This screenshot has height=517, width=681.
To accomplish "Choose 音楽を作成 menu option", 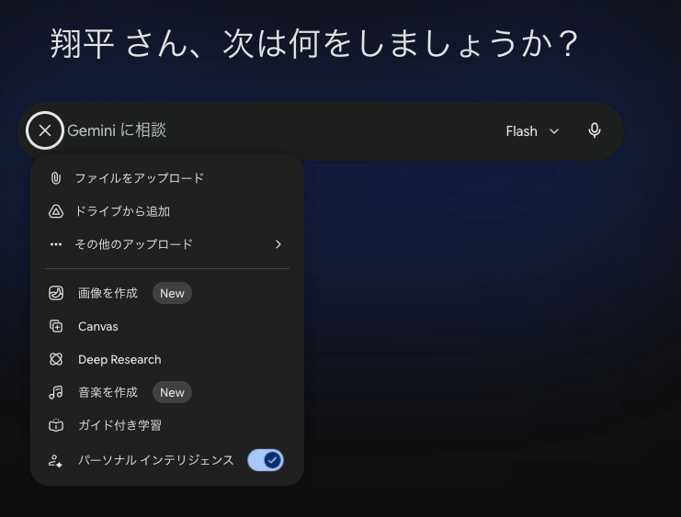I will click(x=167, y=392).
